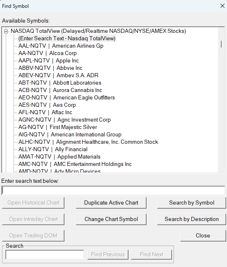Pick ALHC-NQTV Alignment Healthcare symbol
The image size is (227, 267).
88,142
